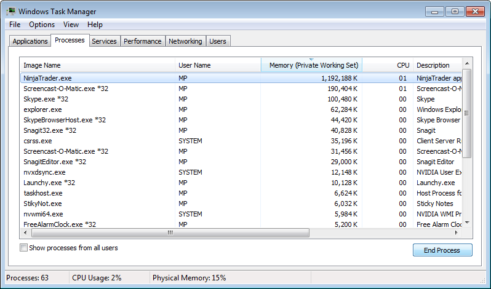Go to the Networking tab
491x289 pixels.
185,41
